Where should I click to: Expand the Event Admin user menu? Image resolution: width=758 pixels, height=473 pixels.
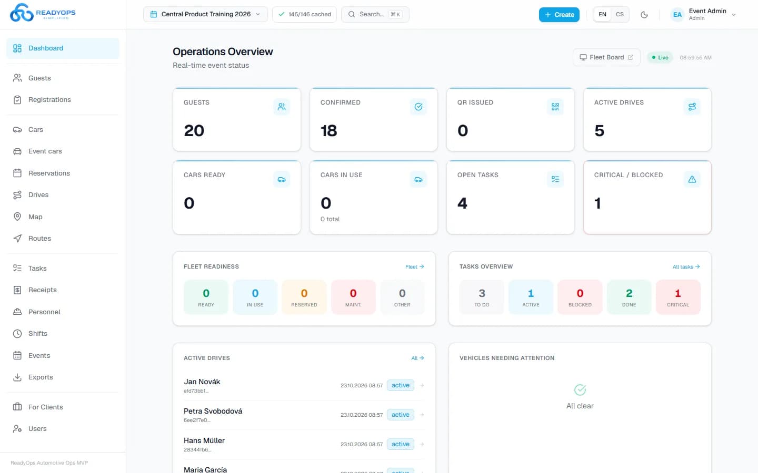(x=704, y=15)
